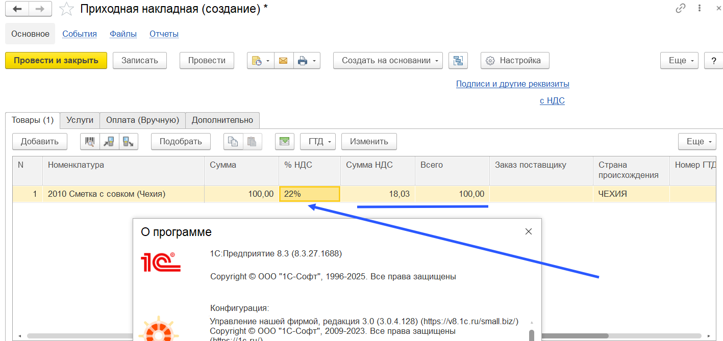Click the Номенклатура column header
Viewport: 723px width, 341px height.
(123, 171)
